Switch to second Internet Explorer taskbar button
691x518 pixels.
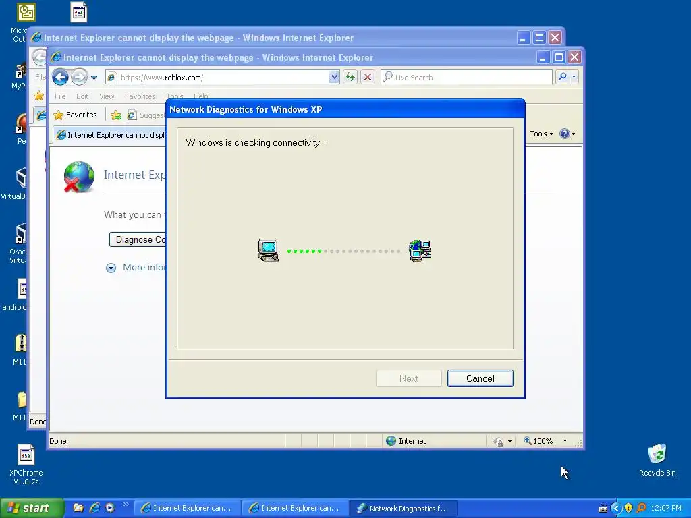pos(294,509)
